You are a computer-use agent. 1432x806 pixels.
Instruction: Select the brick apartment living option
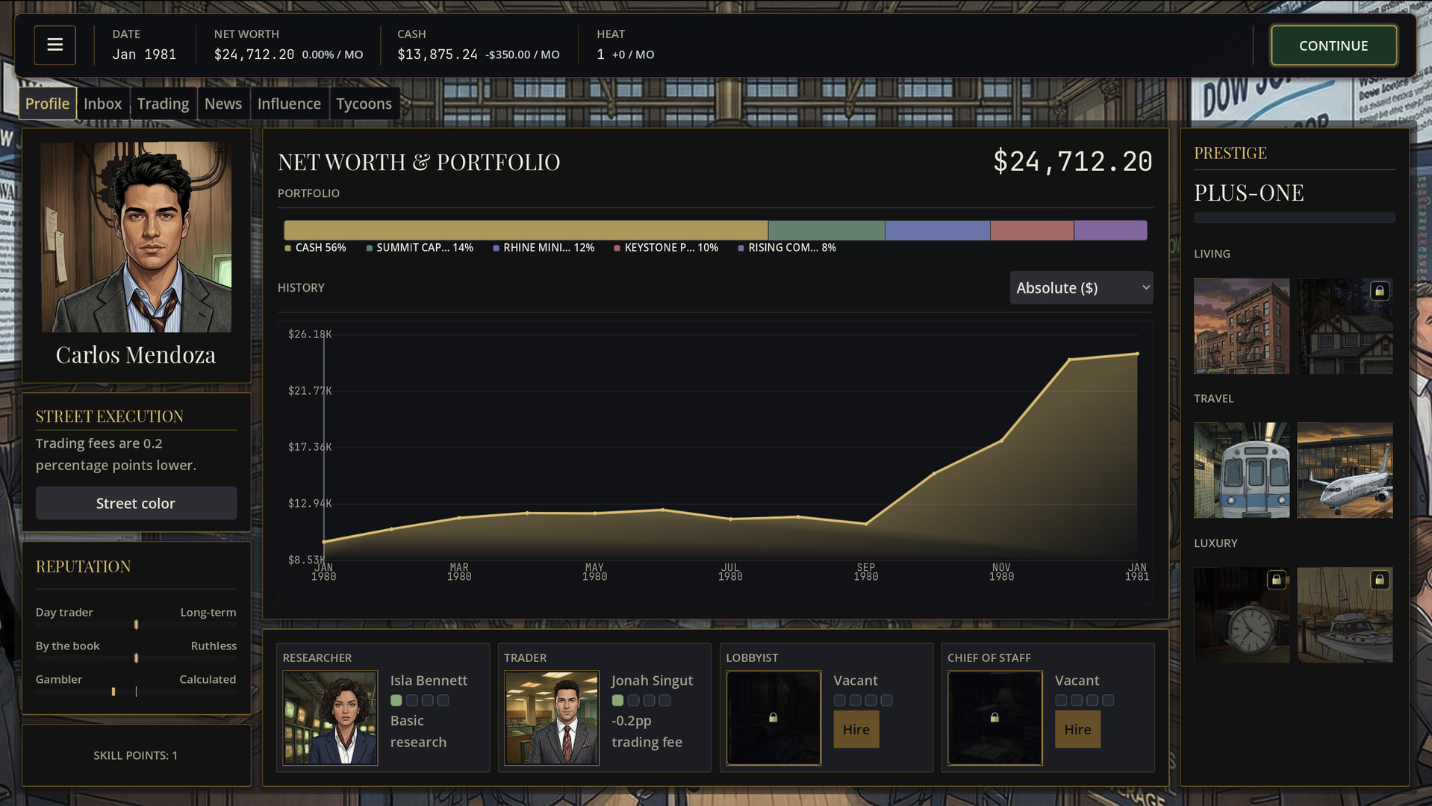point(1241,326)
